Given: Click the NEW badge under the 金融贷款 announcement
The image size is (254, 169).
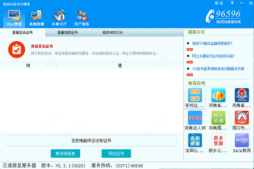Looking at the screenshot, I should 190,50.
